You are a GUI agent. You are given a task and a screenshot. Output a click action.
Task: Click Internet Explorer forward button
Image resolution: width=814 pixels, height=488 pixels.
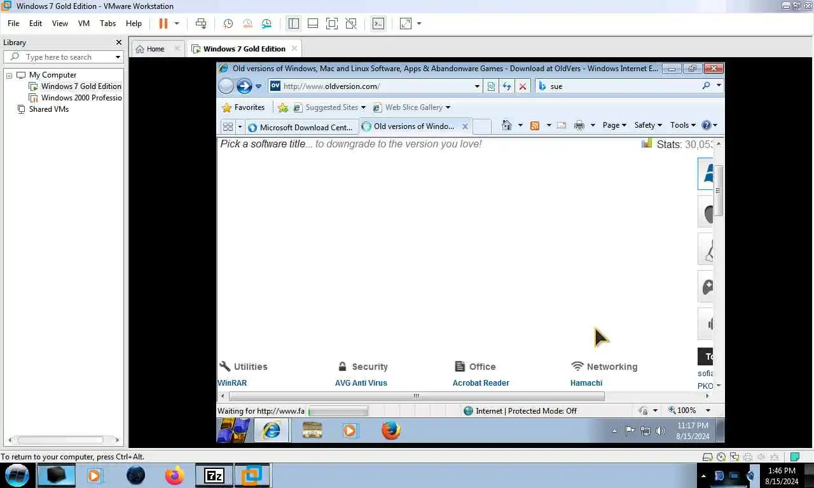(x=244, y=86)
